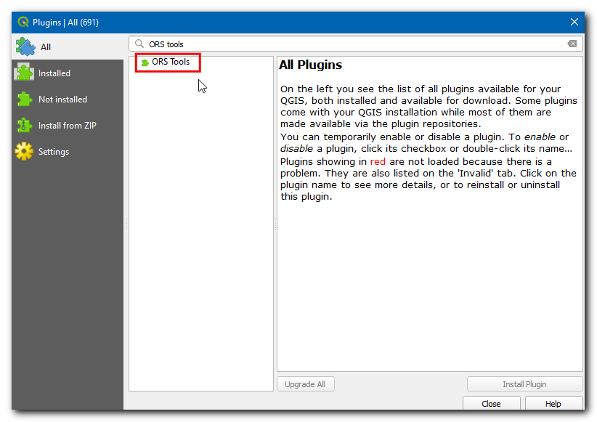Focus the plugin search field
The width and height of the screenshot is (597, 422).
[x=349, y=44]
